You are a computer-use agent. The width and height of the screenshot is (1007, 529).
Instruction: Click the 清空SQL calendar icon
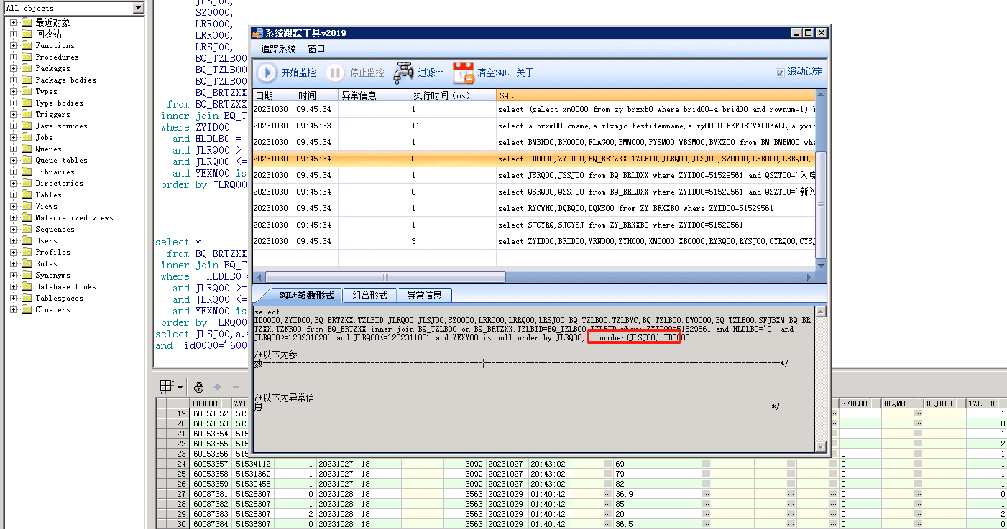(x=464, y=72)
